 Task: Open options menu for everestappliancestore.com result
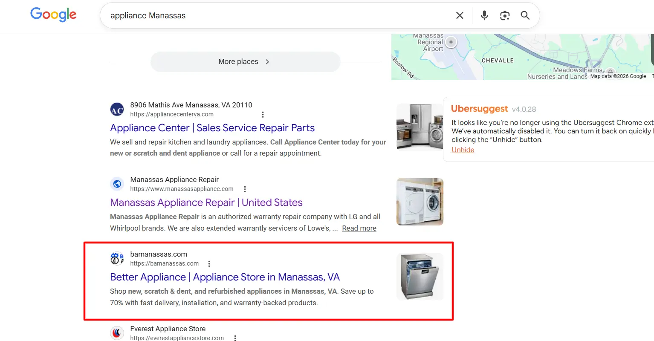click(235, 338)
